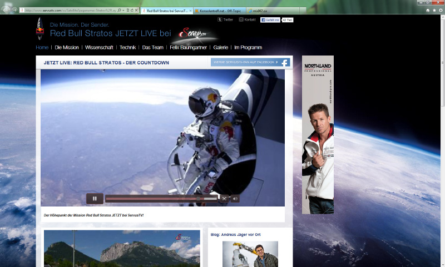Go forward with the browser forward arrow
The width and height of the screenshot is (445, 267).
point(14,10)
